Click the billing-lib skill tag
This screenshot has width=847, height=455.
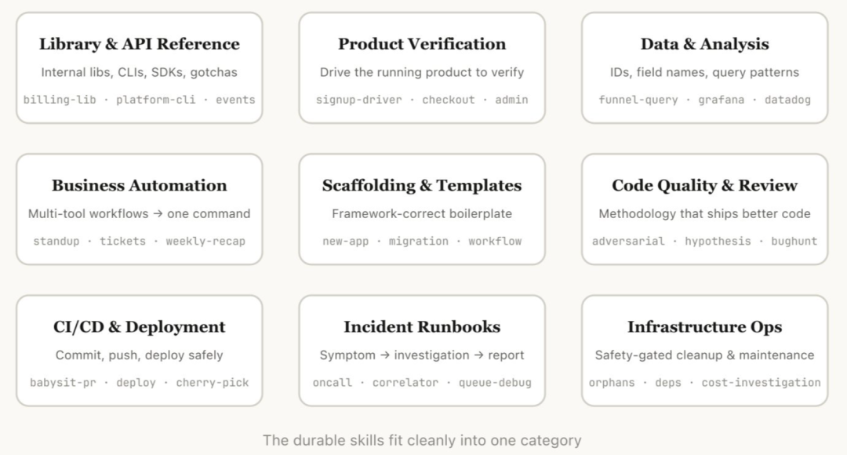[60, 100]
